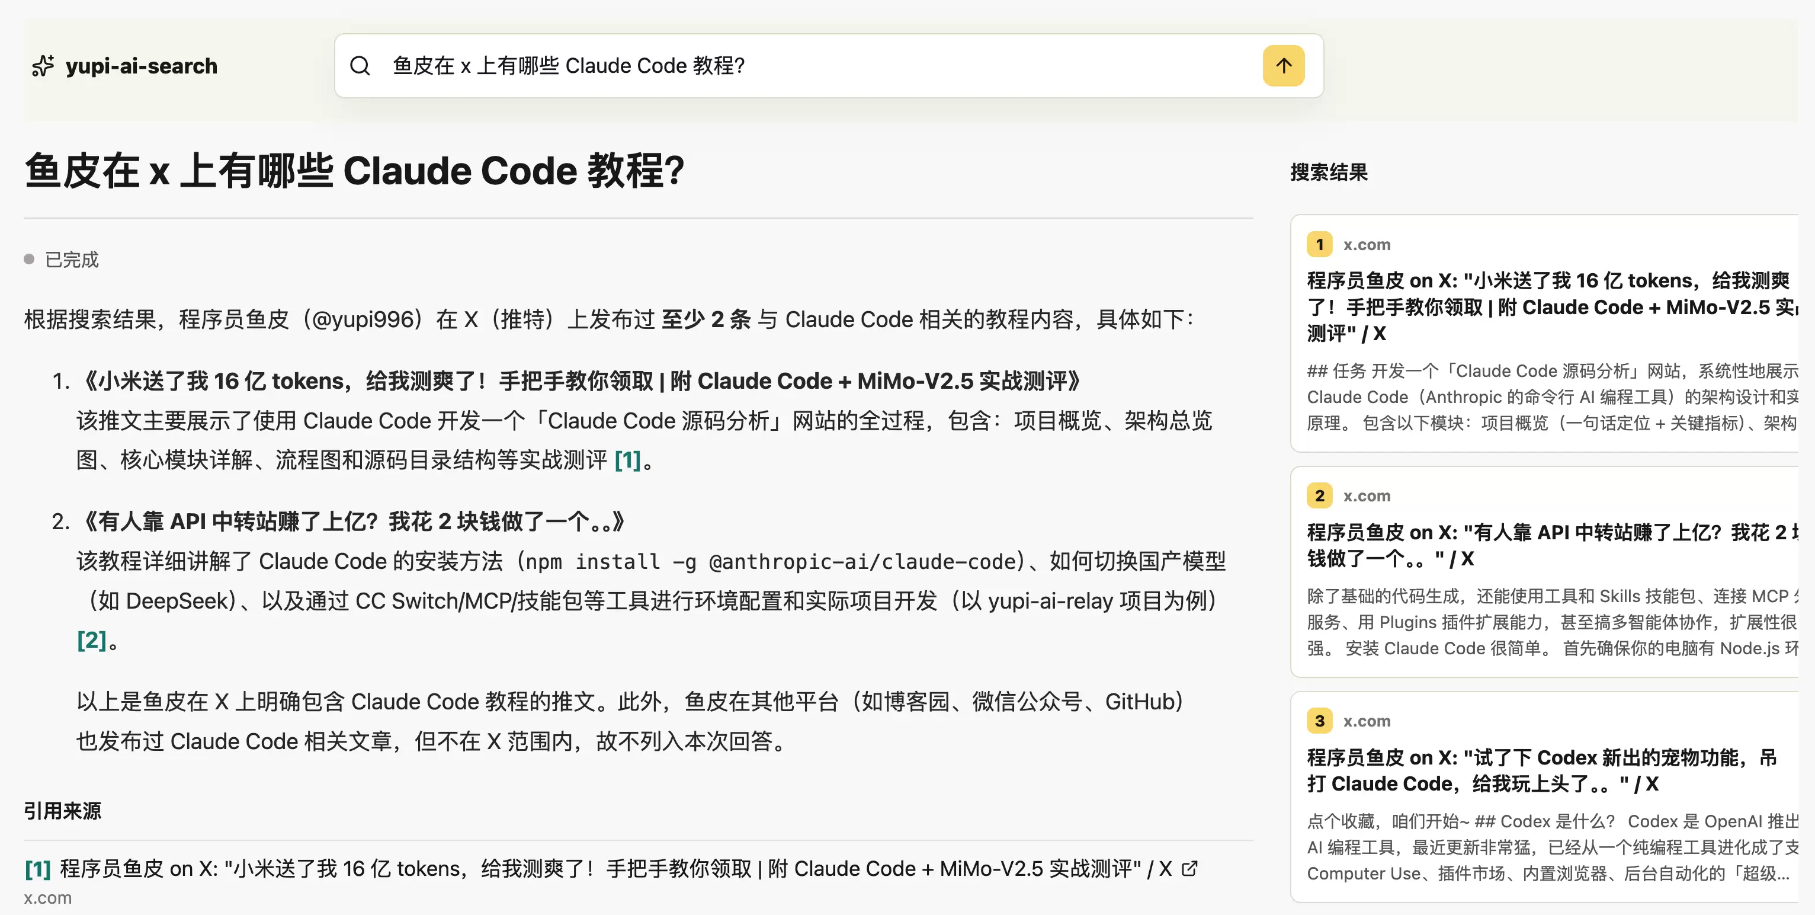
Task: Click number badge 2 on second result
Action: tap(1319, 495)
